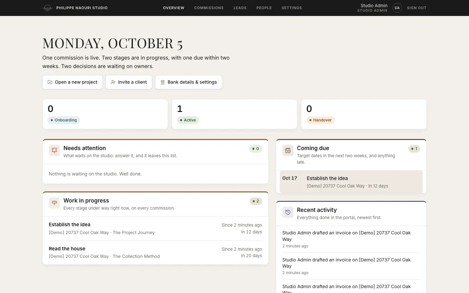Click the Needs attention count badge 0
The image size is (469, 293).
point(256,149)
